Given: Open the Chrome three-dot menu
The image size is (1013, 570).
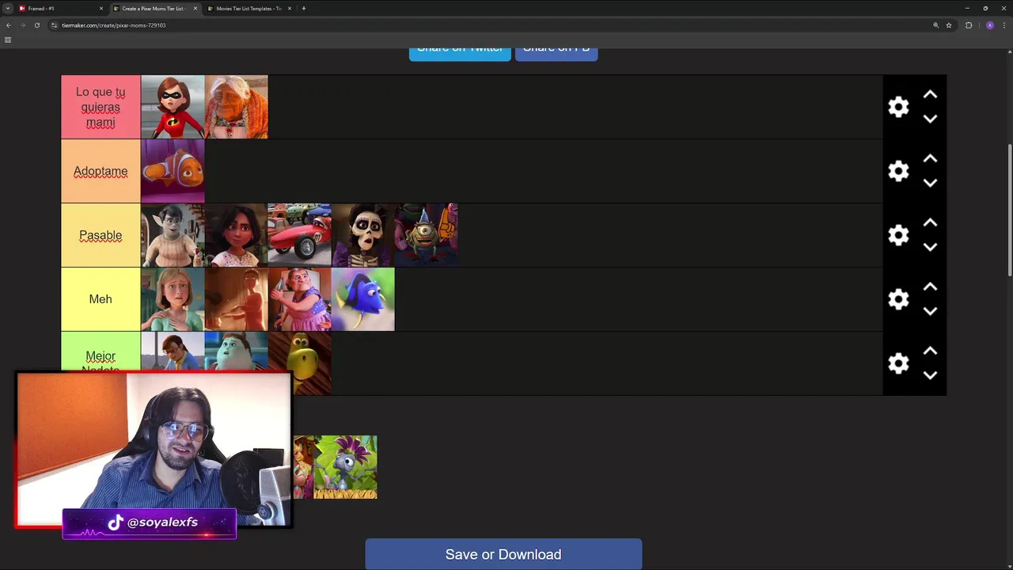Looking at the screenshot, I should pos(1004,25).
